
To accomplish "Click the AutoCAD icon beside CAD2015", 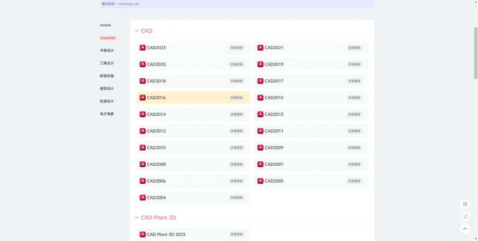I will [260, 97].
